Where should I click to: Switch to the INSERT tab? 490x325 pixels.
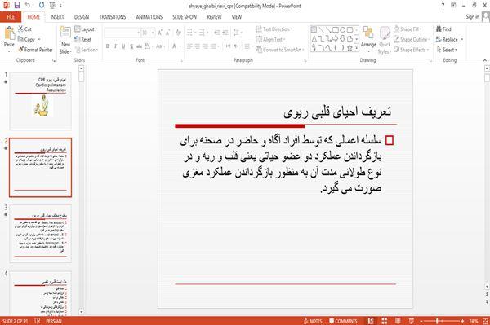point(57,17)
